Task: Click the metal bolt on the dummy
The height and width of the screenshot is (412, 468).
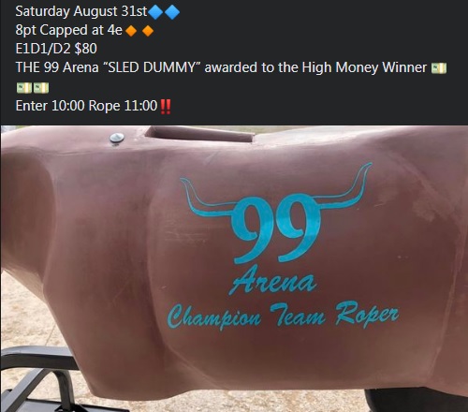Action: tap(117, 138)
